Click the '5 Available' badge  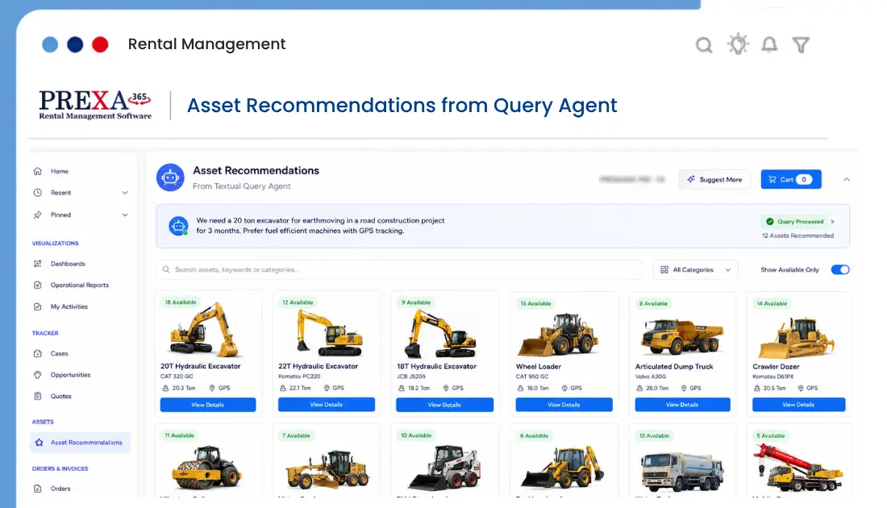coord(770,436)
